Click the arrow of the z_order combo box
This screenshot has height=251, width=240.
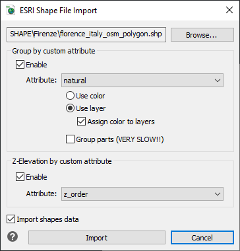pos(218,194)
